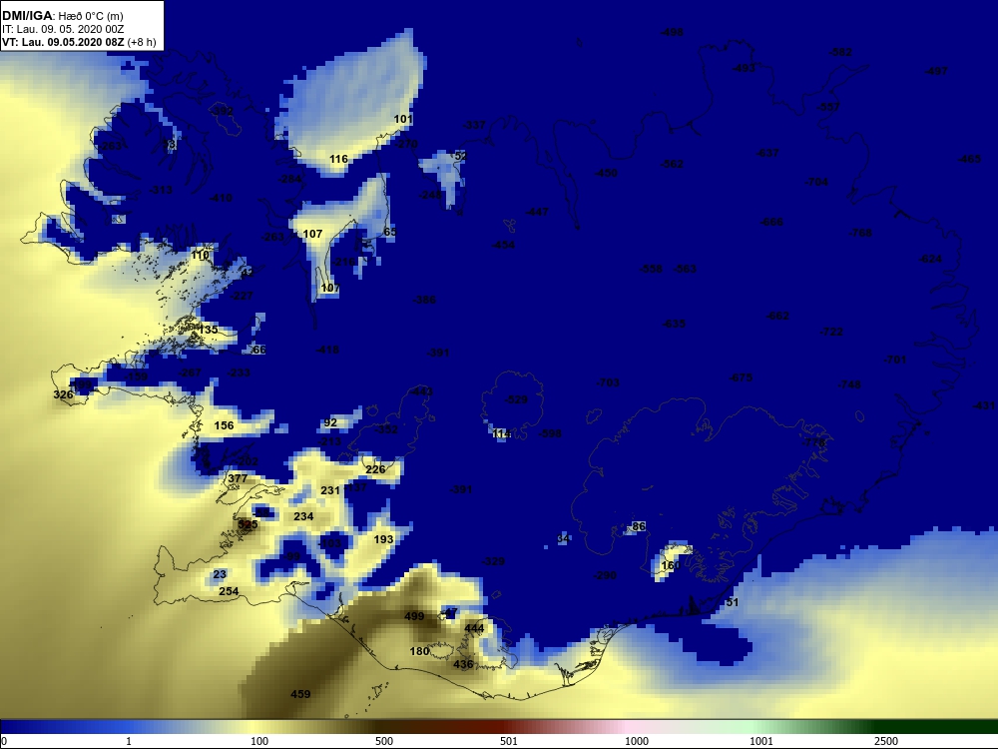Click the map value '-635'
Image resolution: width=998 pixels, height=749 pixels.
[674, 324]
